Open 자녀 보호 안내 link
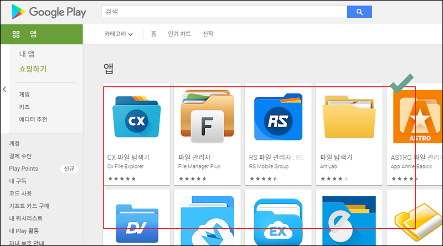The image size is (443, 246). point(26,243)
